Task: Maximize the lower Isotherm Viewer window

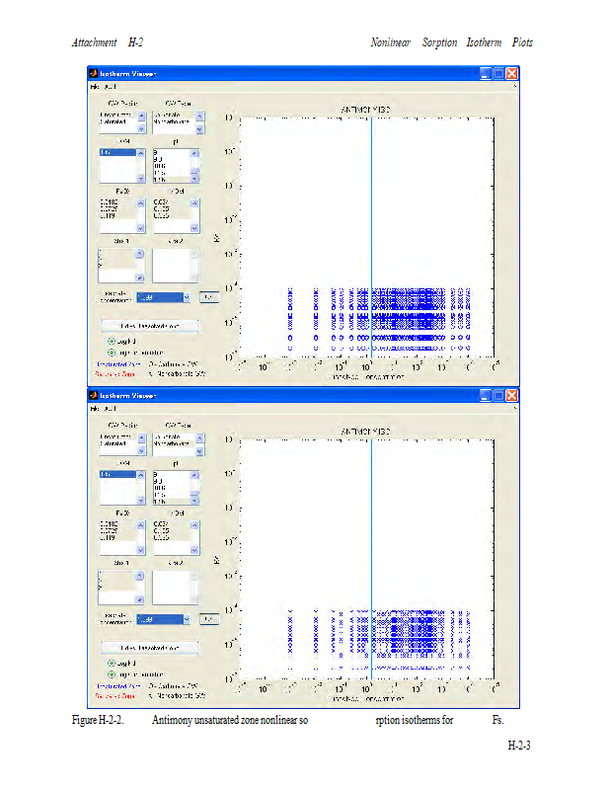Action: click(498, 395)
